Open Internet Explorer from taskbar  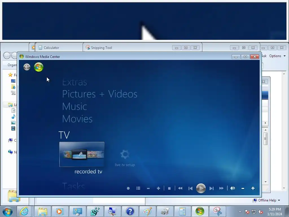[24, 211]
